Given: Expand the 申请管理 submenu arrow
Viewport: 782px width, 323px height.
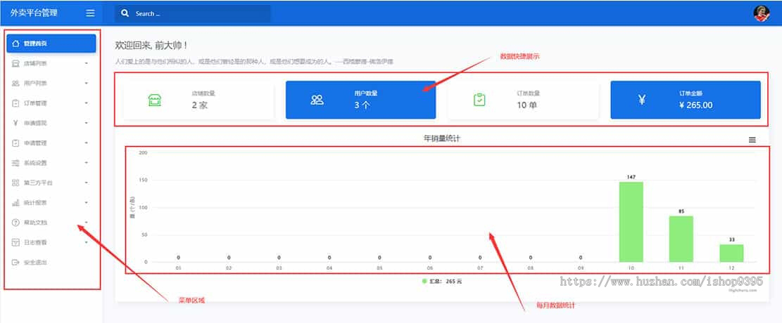Looking at the screenshot, I should tap(87, 143).
